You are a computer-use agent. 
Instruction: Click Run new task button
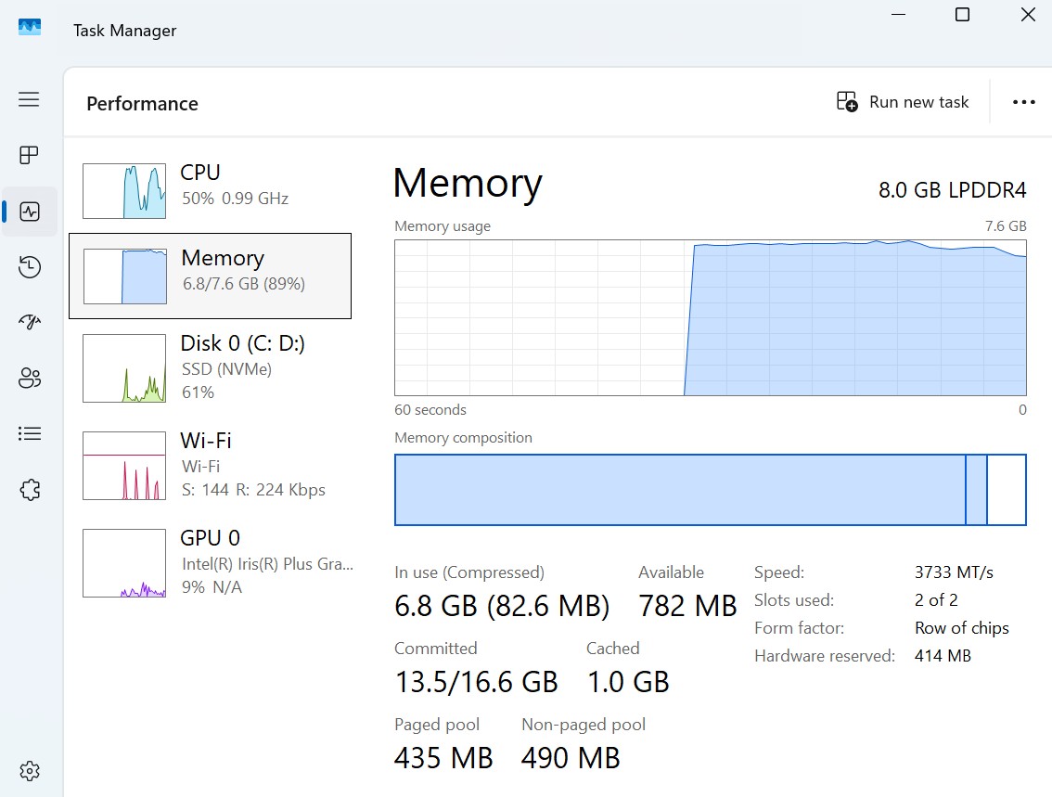[x=903, y=102]
